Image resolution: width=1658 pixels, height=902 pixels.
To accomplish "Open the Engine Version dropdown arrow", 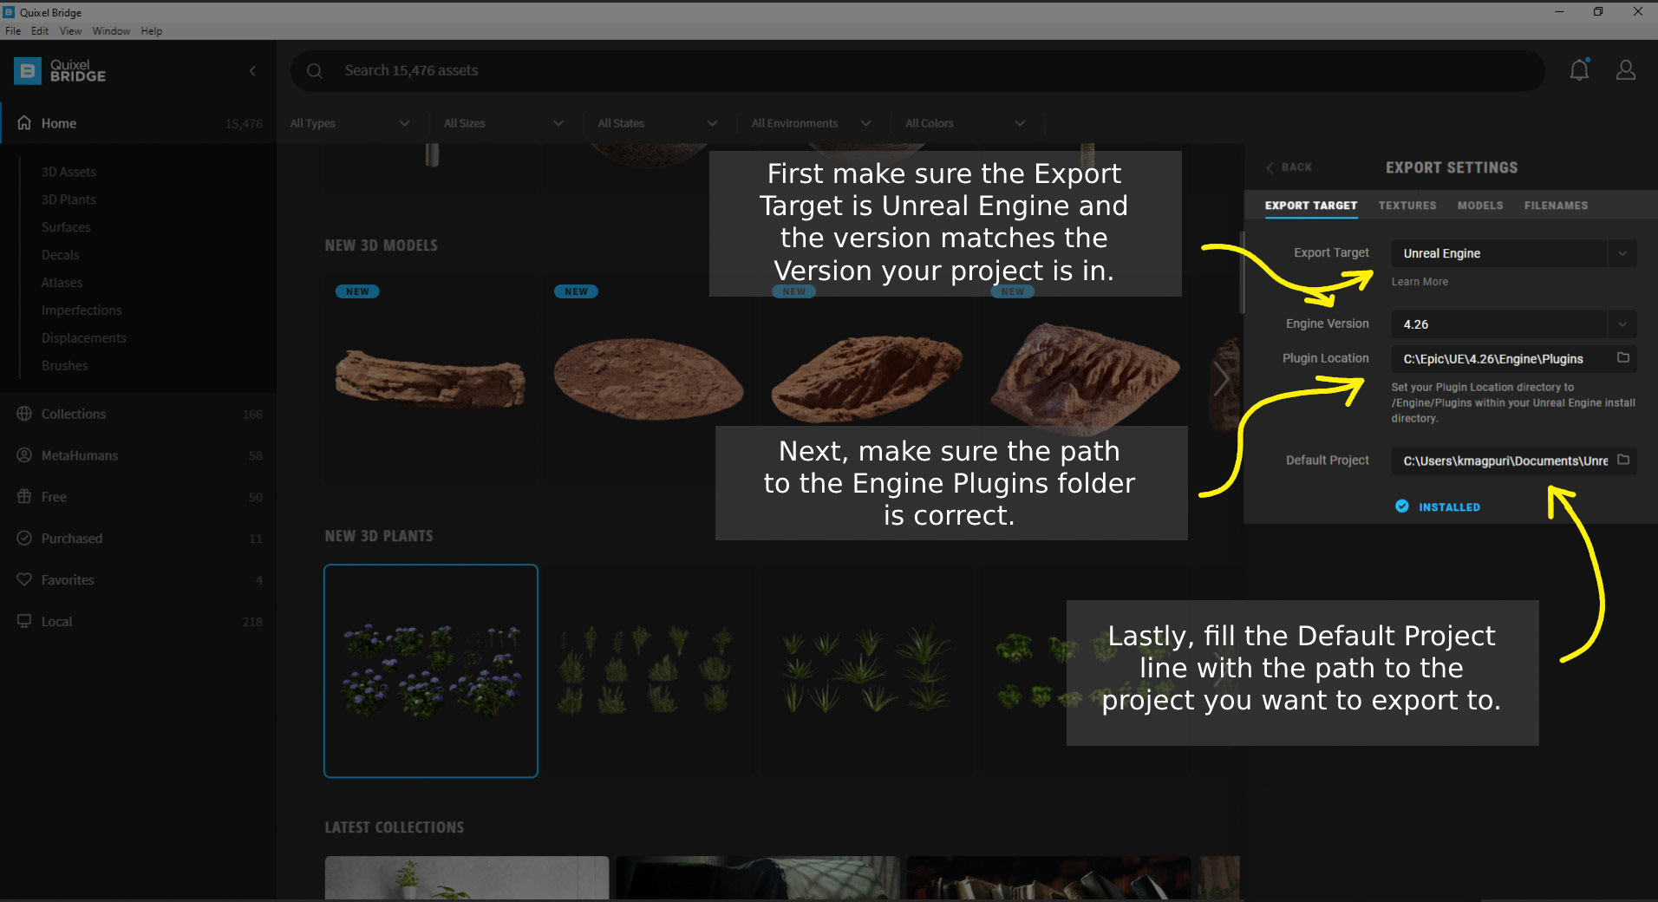I will (1622, 324).
